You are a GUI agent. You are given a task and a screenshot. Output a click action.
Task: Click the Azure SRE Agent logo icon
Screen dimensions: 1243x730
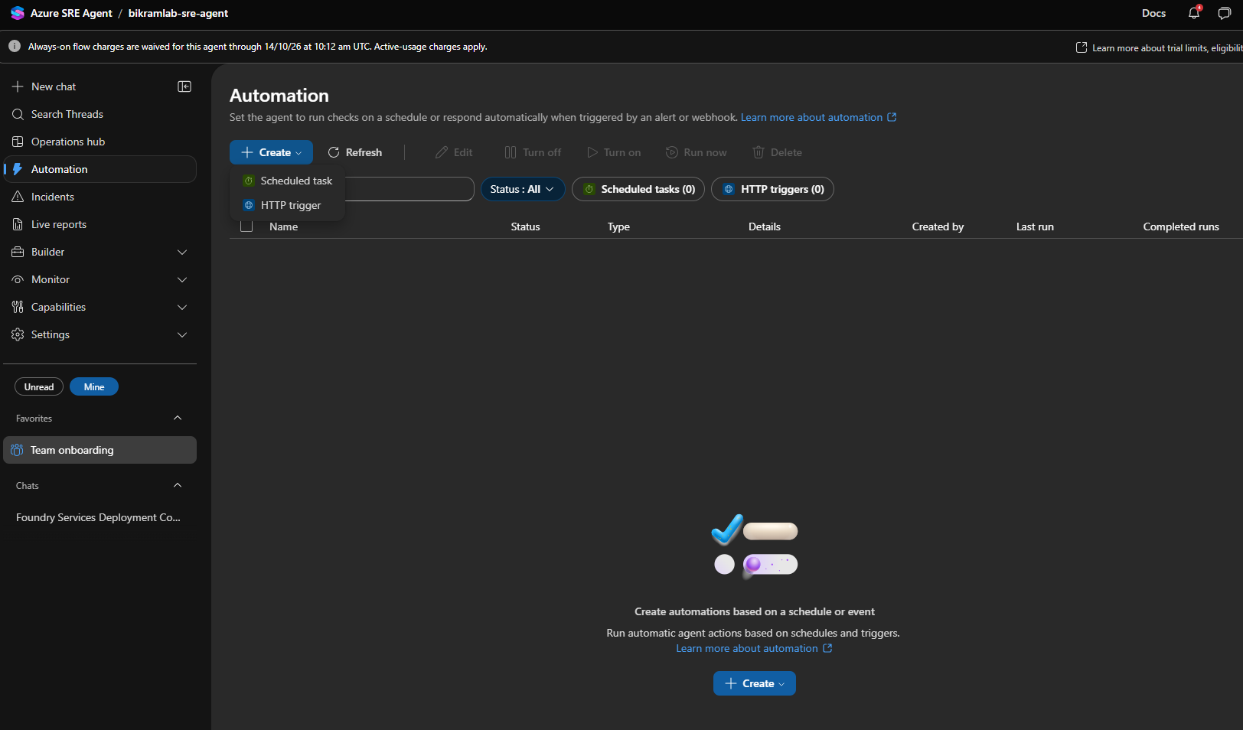pyautogui.click(x=18, y=13)
